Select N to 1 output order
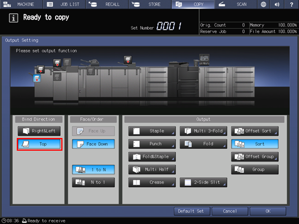Viewport: 299px width, 224px height. coord(94,182)
